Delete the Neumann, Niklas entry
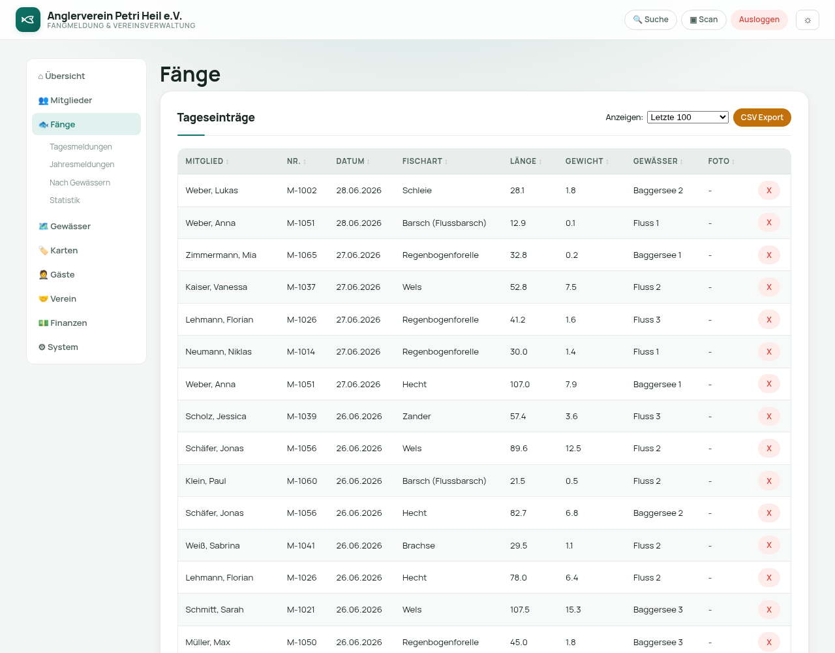Image resolution: width=835 pixels, height=653 pixels. coord(769,352)
